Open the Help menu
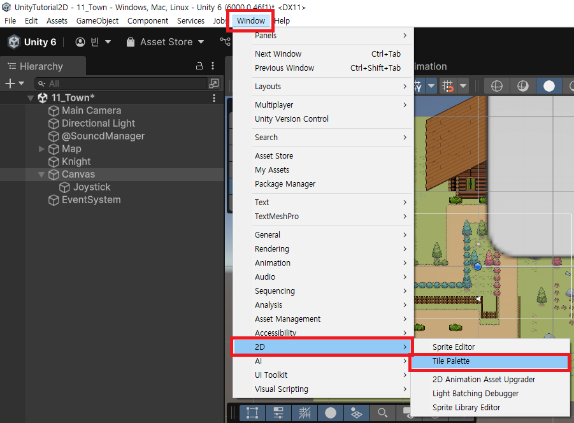574x423 pixels. (282, 21)
